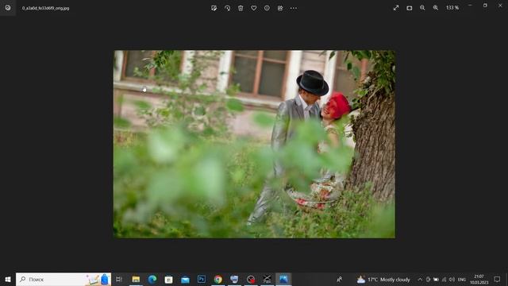Open the clock and date flyout
This screenshot has width=508, height=286.
point(479,279)
